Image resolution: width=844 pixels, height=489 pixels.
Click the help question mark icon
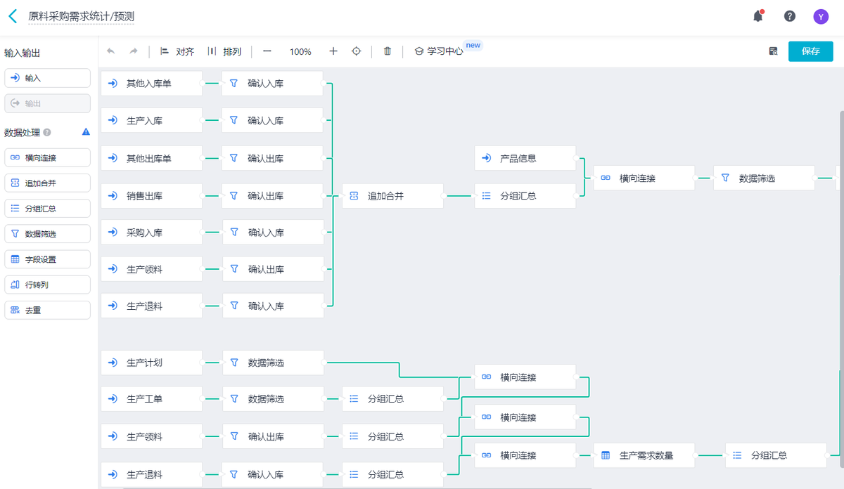(x=789, y=15)
